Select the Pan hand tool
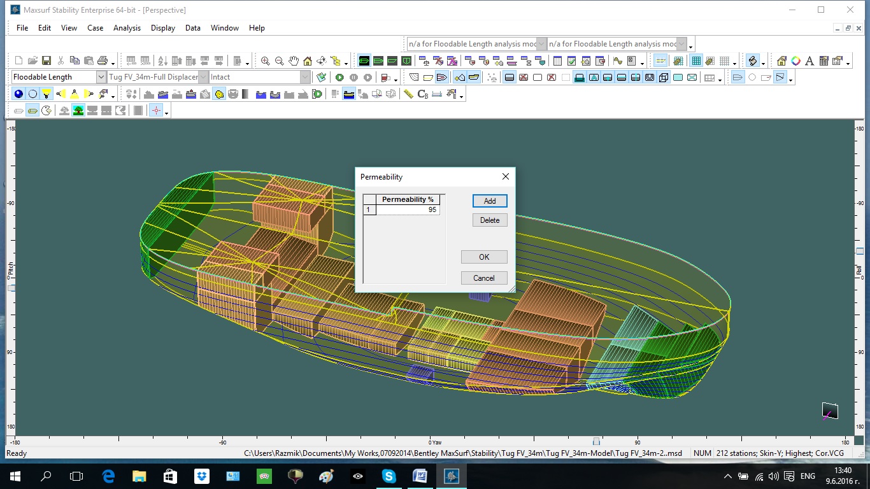The image size is (870, 489). 294,61
